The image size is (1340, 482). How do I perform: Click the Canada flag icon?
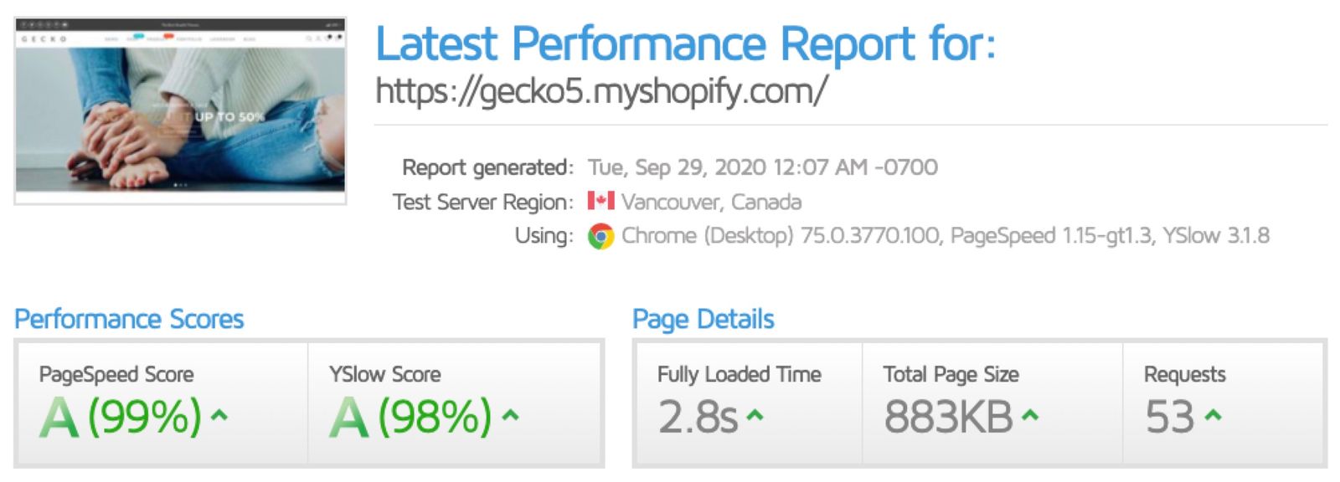coord(600,201)
